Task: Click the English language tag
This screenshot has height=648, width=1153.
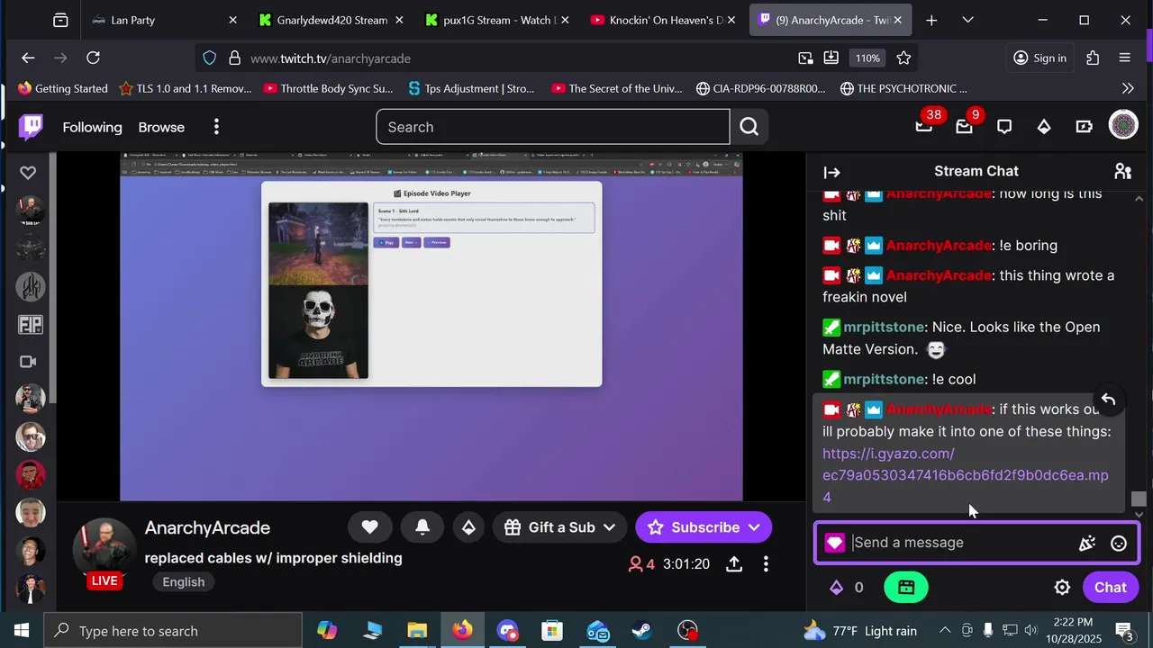Action: point(183,581)
